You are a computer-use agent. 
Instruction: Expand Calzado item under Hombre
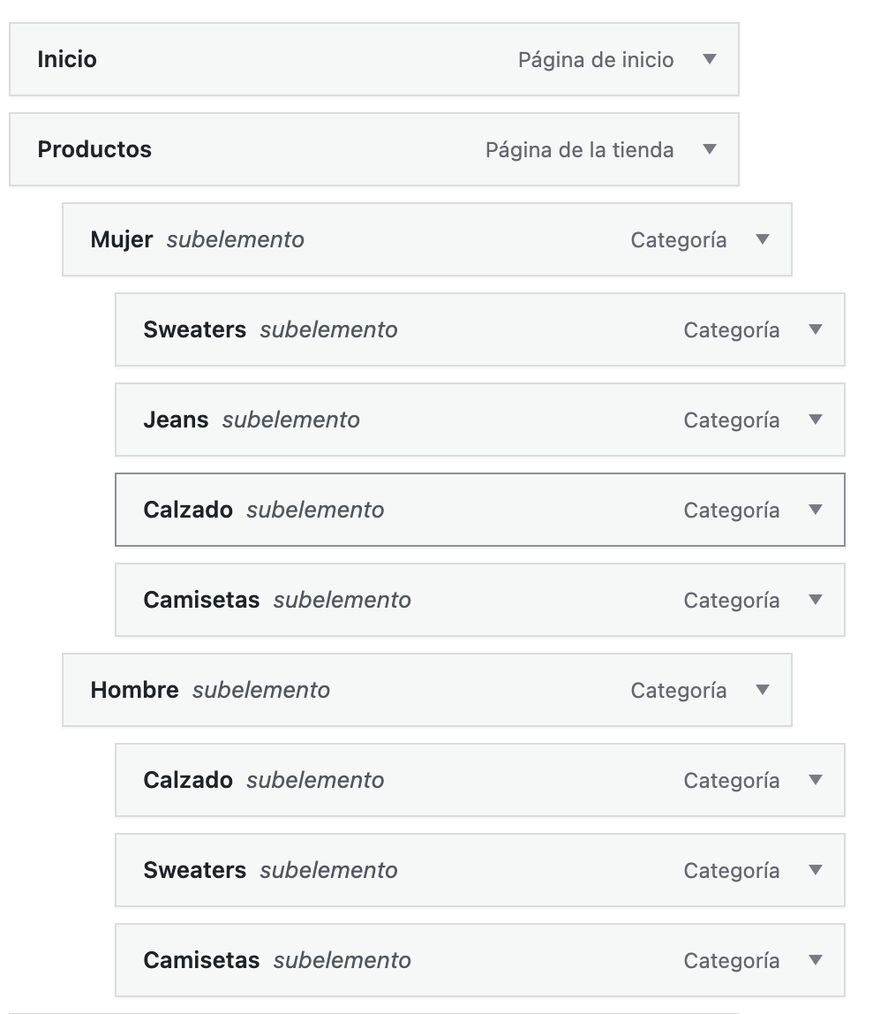pos(816,780)
